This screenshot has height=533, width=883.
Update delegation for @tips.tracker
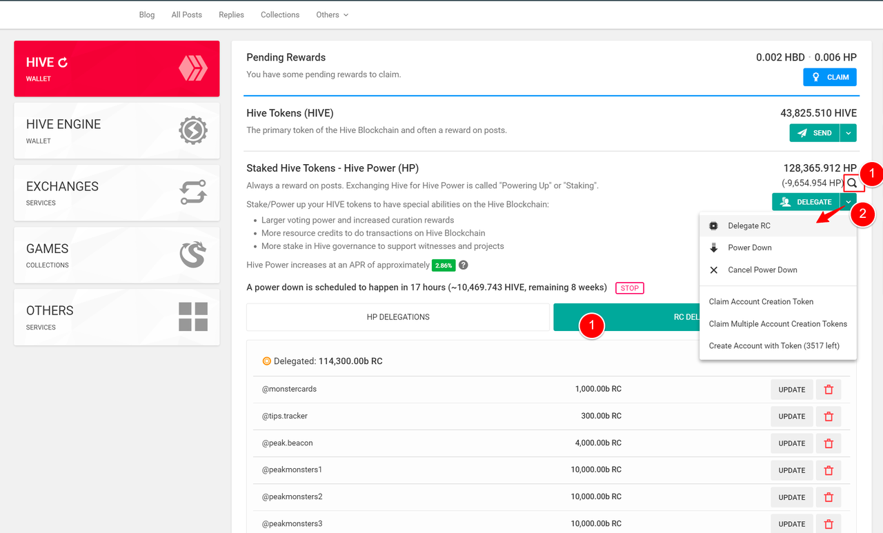click(792, 416)
